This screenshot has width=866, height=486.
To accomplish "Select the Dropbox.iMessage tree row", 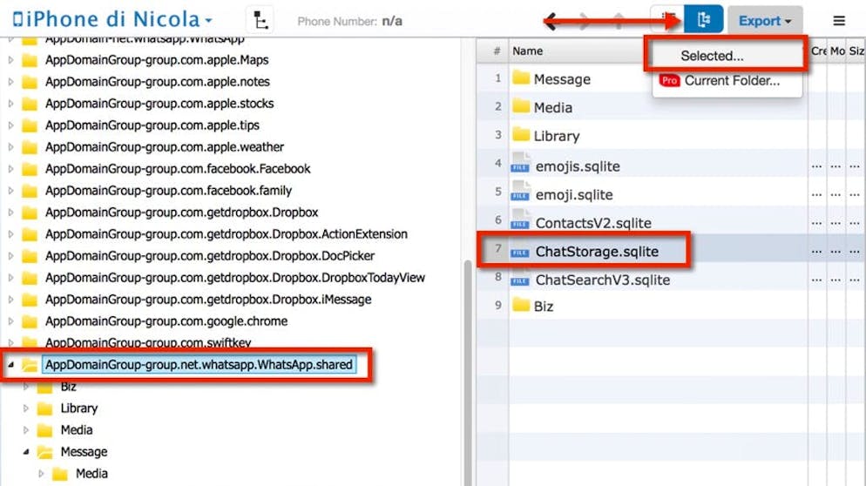I will 208,300.
